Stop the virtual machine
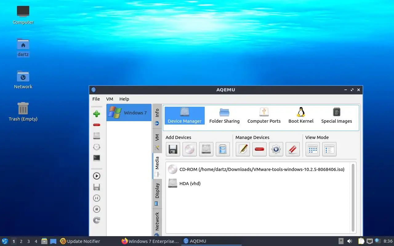Screen dimensions: 394x246 [97, 209]
